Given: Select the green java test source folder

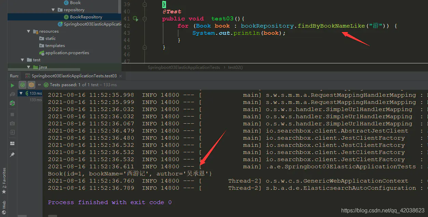Looking at the screenshot, I should tap(40, 67).
